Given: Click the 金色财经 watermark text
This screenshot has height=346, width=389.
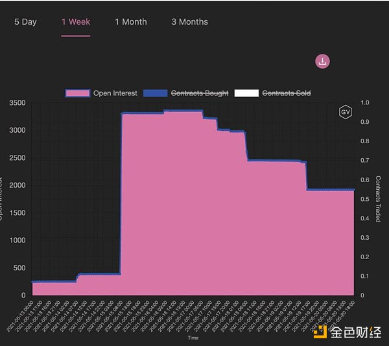Looking at the screenshot, I should click(355, 332).
